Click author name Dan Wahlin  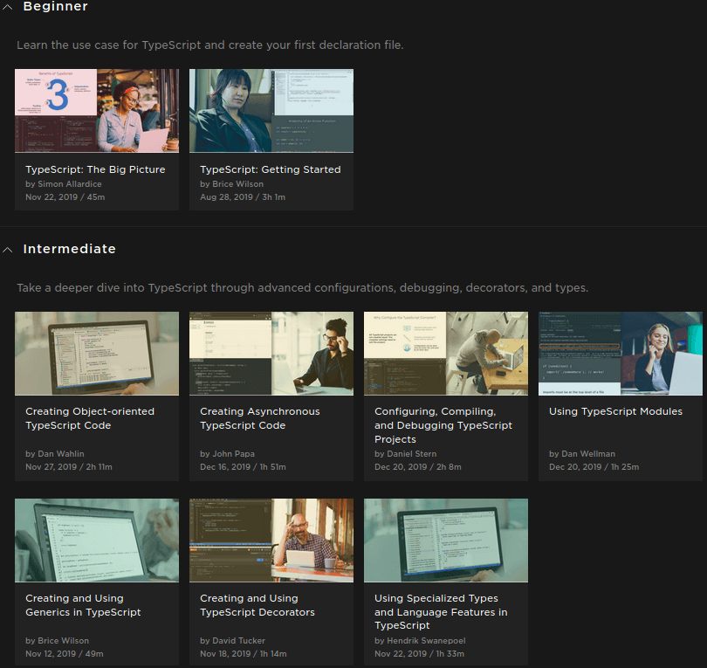click(x=61, y=454)
